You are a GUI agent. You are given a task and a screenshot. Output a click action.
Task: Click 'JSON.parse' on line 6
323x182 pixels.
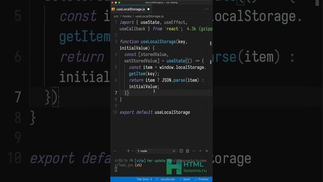(173, 80)
